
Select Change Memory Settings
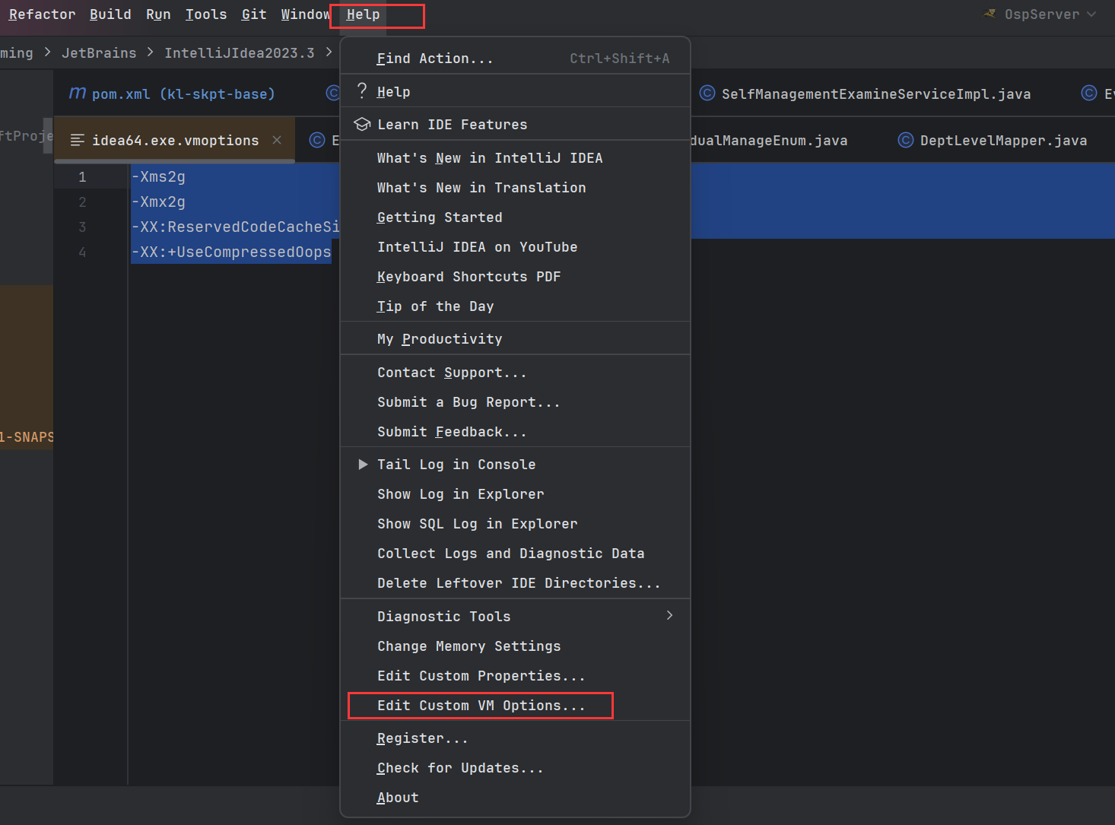(x=515, y=646)
